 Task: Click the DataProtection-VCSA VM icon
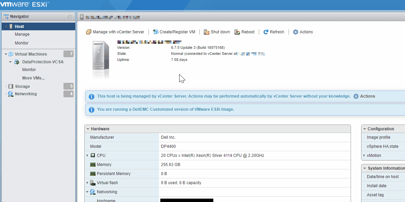(x=17, y=62)
